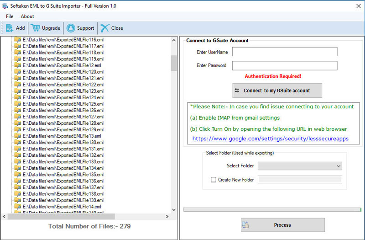
Task: Click the scroll up arrow of file list
Action: 174,40
